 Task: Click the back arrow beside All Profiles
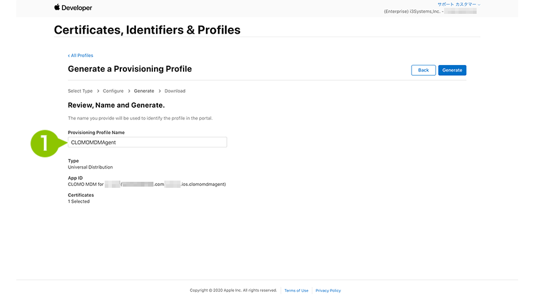[x=69, y=55]
